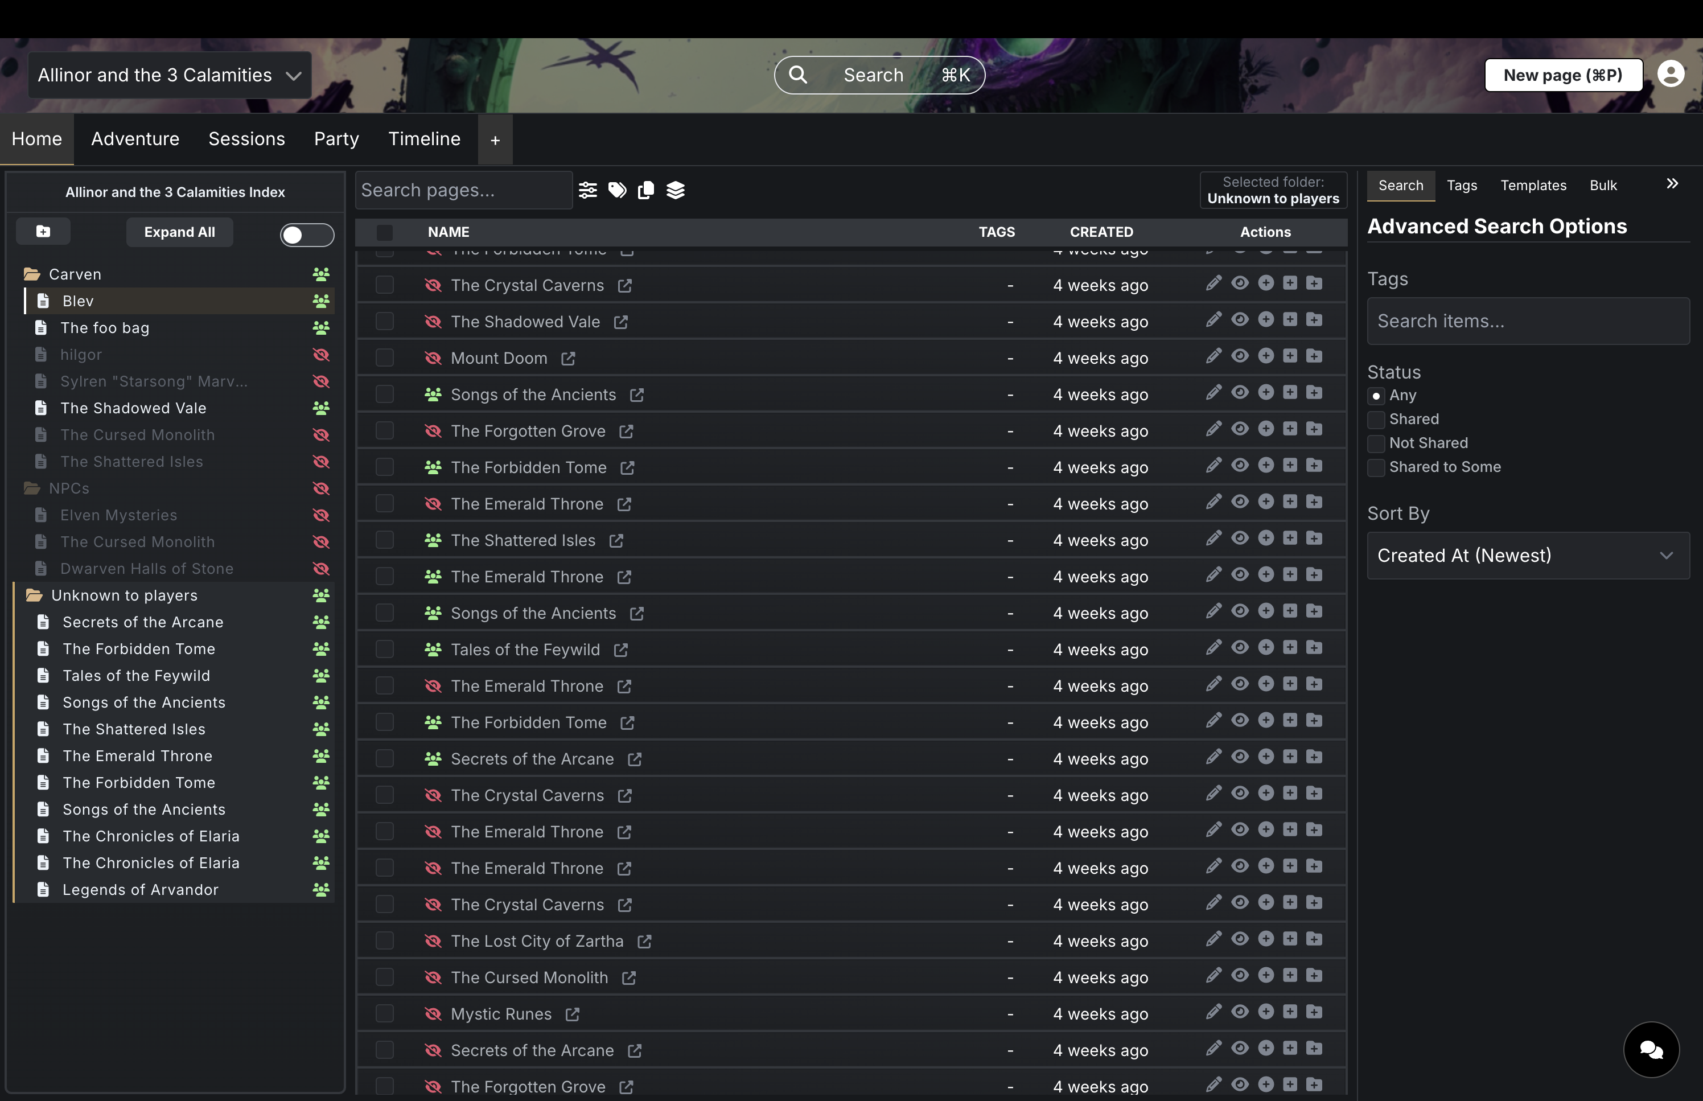The image size is (1703, 1101).
Task: Click the Search pages input field
Action: tap(464, 190)
